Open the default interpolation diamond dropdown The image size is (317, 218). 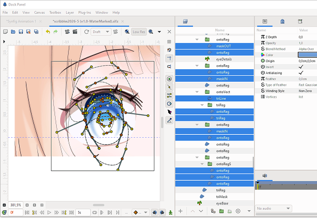coord(140,212)
